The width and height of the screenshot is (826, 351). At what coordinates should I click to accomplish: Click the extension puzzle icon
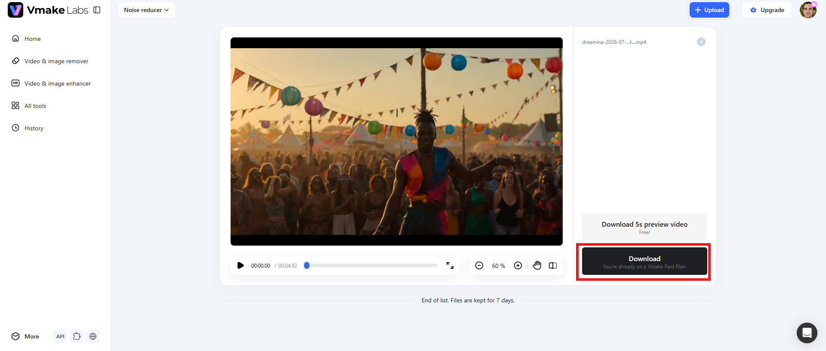(x=77, y=336)
